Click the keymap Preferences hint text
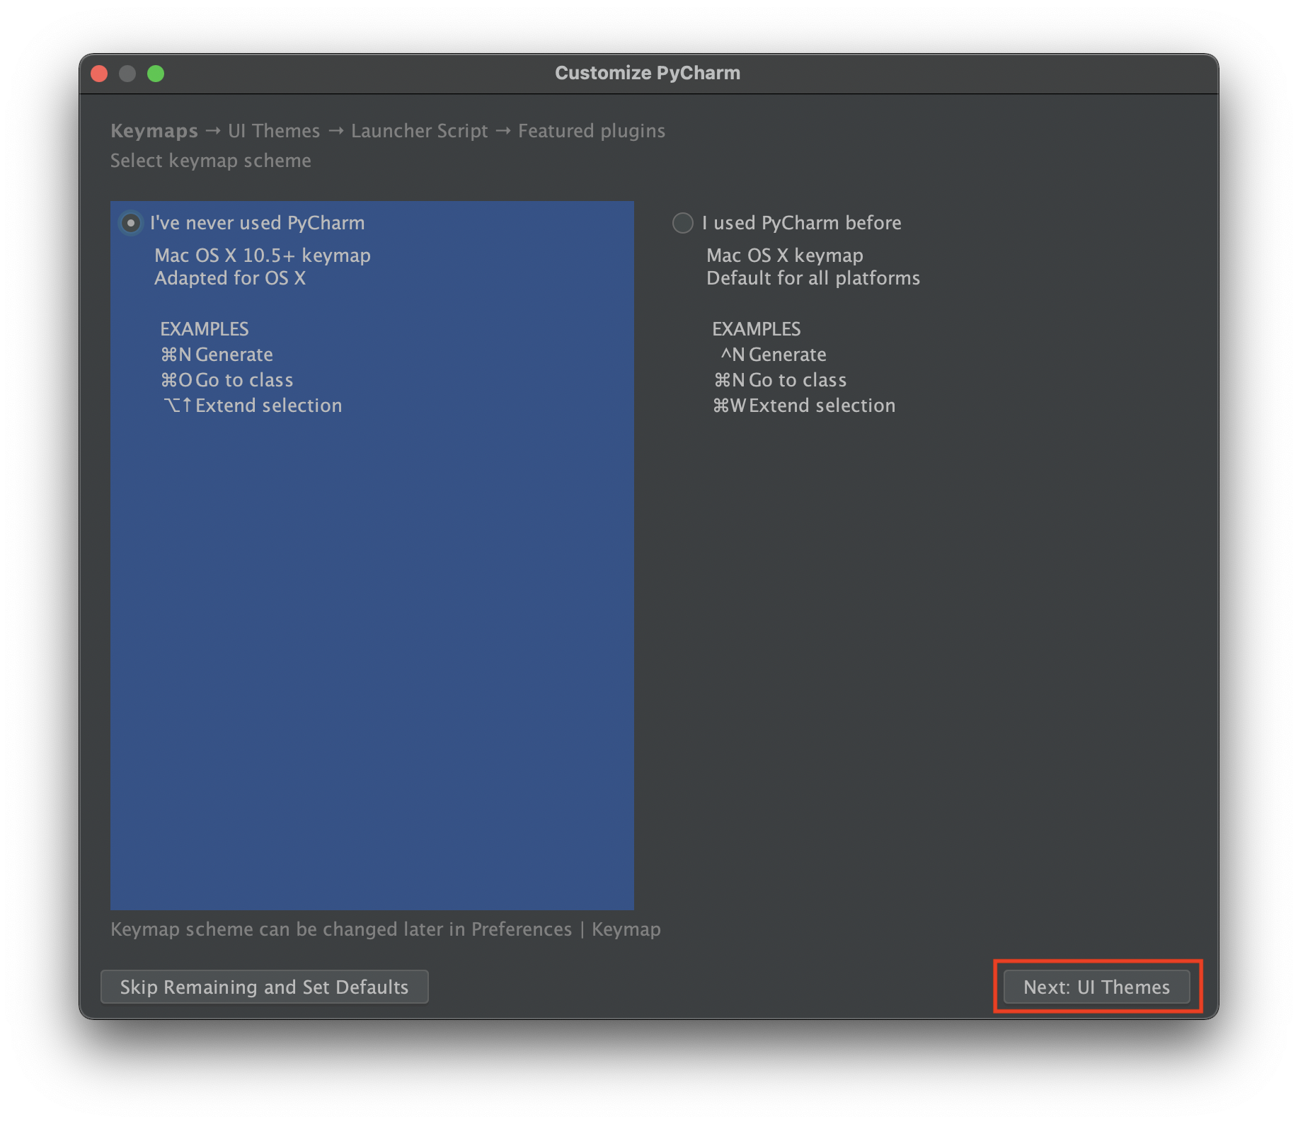The height and width of the screenshot is (1124, 1298). (386, 929)
